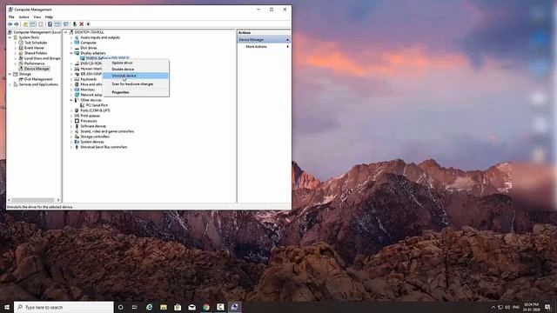Viewport: 557px width, 313px height.
Task: Click More Actions in the Actions pane
Action: coord(256,46)
